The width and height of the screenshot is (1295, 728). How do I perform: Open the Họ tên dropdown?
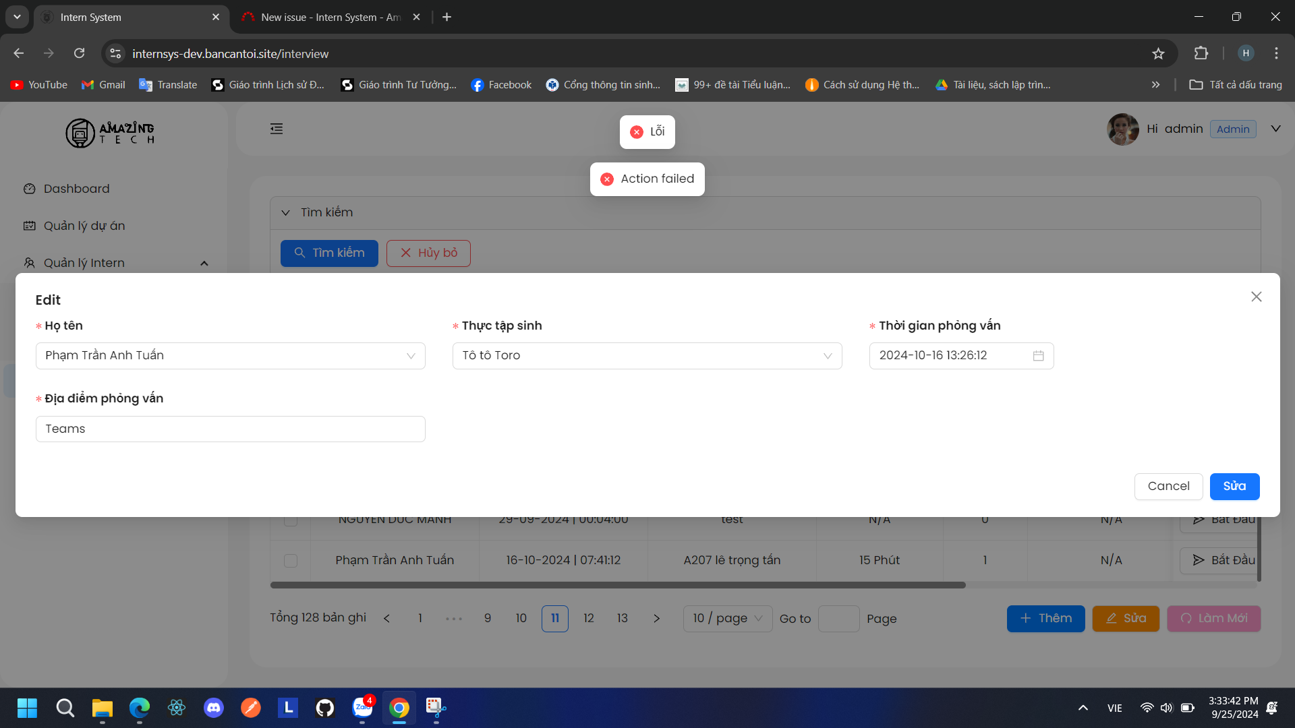pos(230,356)
